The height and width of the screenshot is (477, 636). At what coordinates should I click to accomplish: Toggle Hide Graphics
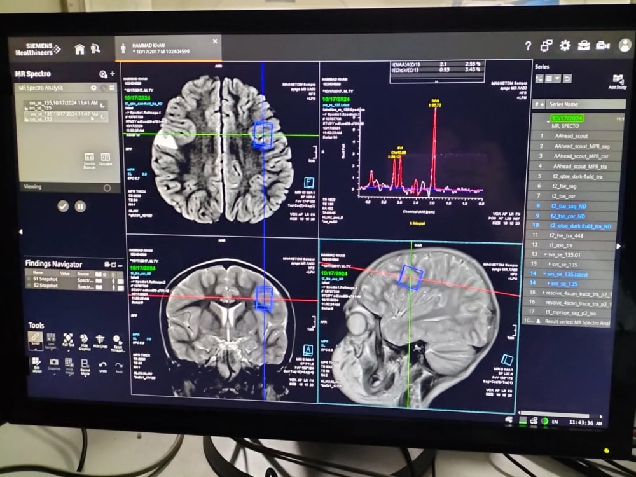84,342
